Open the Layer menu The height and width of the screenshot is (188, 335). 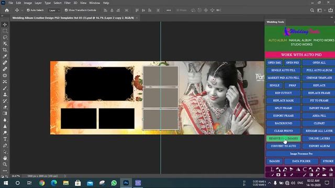[38, 3]
